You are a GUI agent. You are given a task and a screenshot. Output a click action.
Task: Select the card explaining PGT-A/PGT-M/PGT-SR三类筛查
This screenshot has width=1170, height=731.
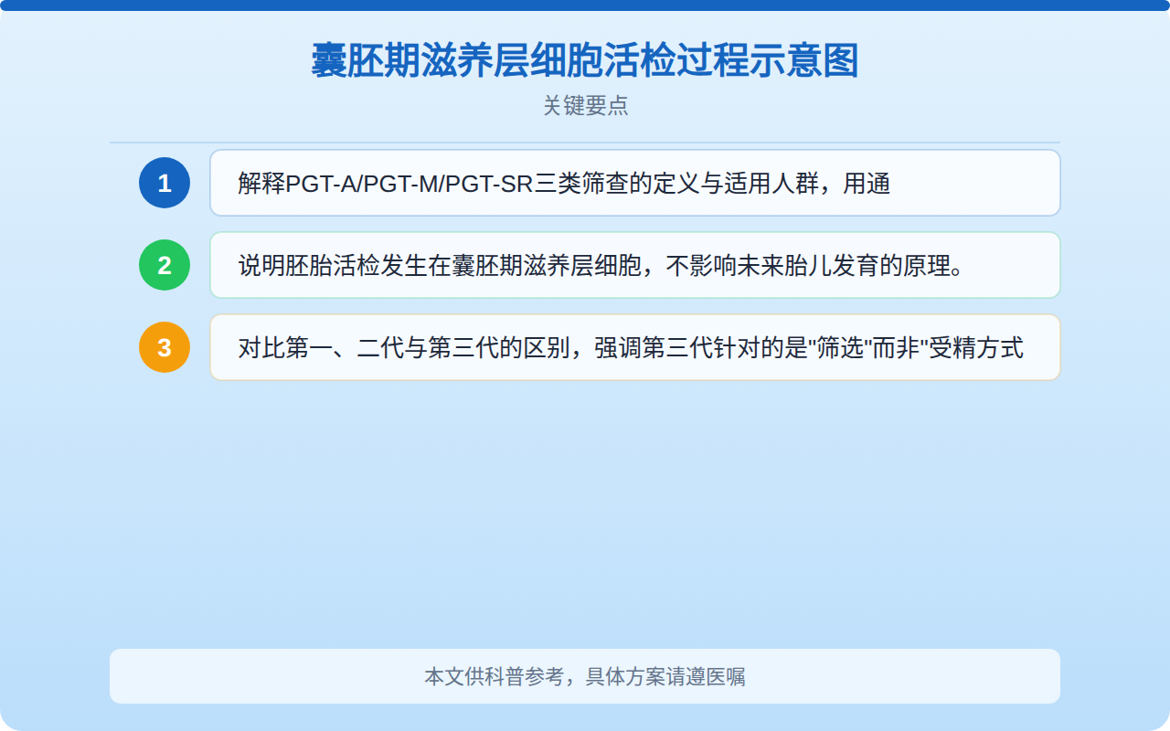pyautogui.click(x=635, y=183)
